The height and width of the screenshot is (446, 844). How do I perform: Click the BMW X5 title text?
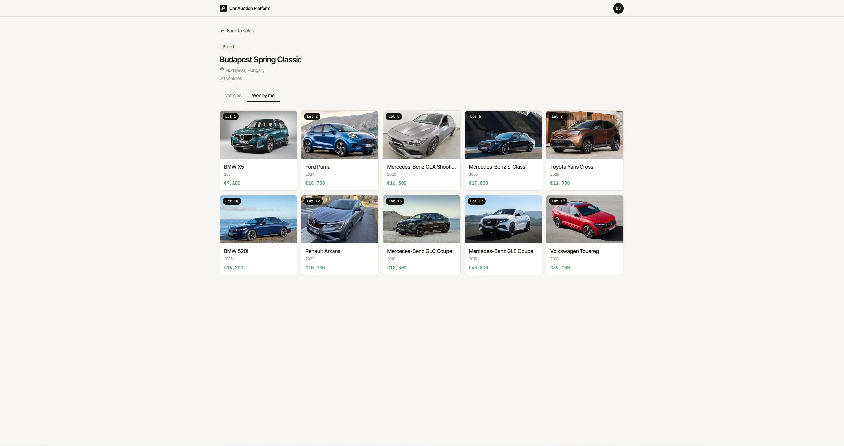[x=234, y=167]
